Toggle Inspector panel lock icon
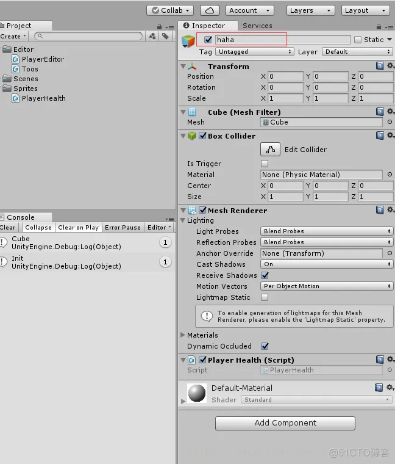Viewport: 395px width, 464px height. 379,27
